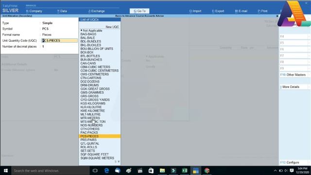Open the P: Print menu
Viewport: 311px width, 175px height.
pyautogui.click(x=262, y=11)
